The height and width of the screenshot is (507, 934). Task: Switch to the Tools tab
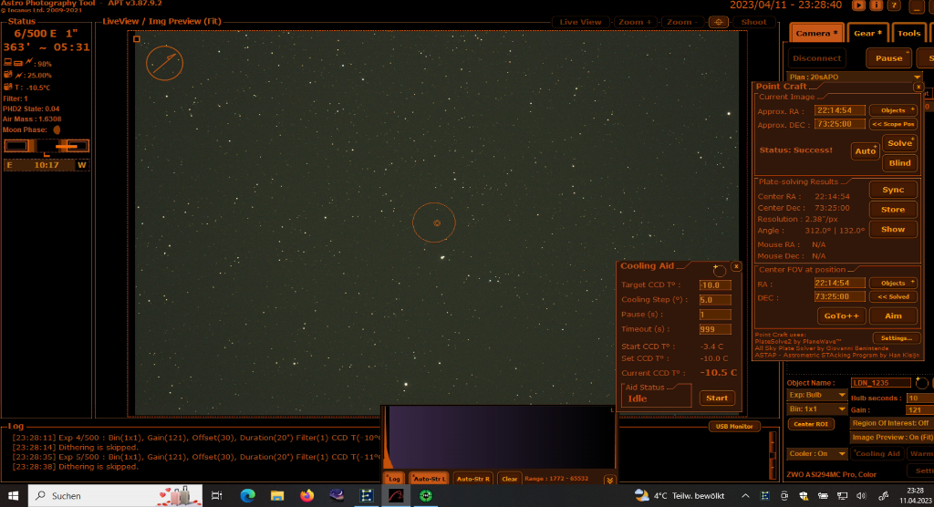[x=908, y=33]
